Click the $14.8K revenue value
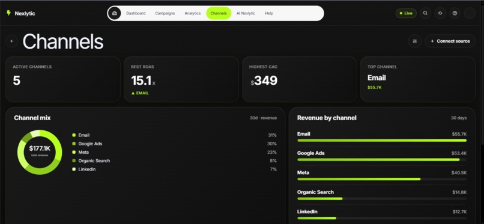This screenshot has height=224, width=484. pyautogui.click(x=459, y=192)
